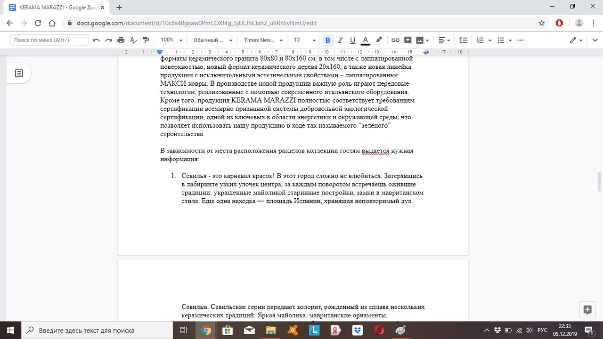Go back to the previous page
The image size is (603, 339).
[10, 23]
